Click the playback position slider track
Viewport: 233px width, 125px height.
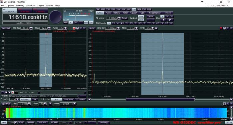tap(62, 92)
